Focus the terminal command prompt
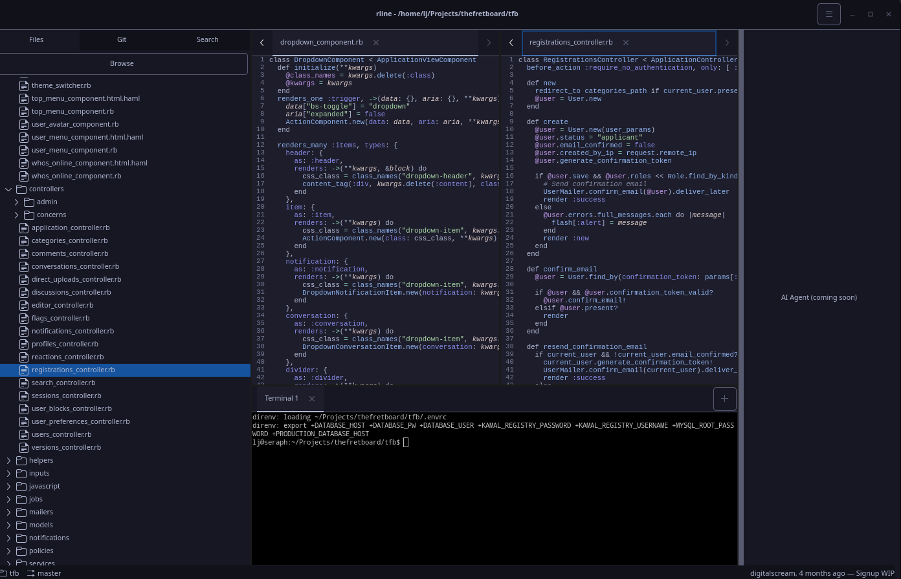Image resolution: width=901 pixels, height=579 pixels. coord(405,443)
